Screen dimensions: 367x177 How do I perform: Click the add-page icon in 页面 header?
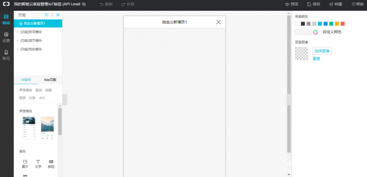pyautogui.click(x=46, y=15)
